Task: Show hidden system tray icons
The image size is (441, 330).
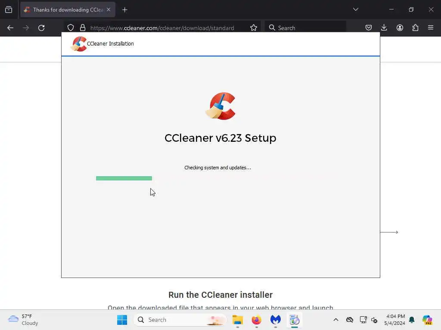Action: [336, 320]
